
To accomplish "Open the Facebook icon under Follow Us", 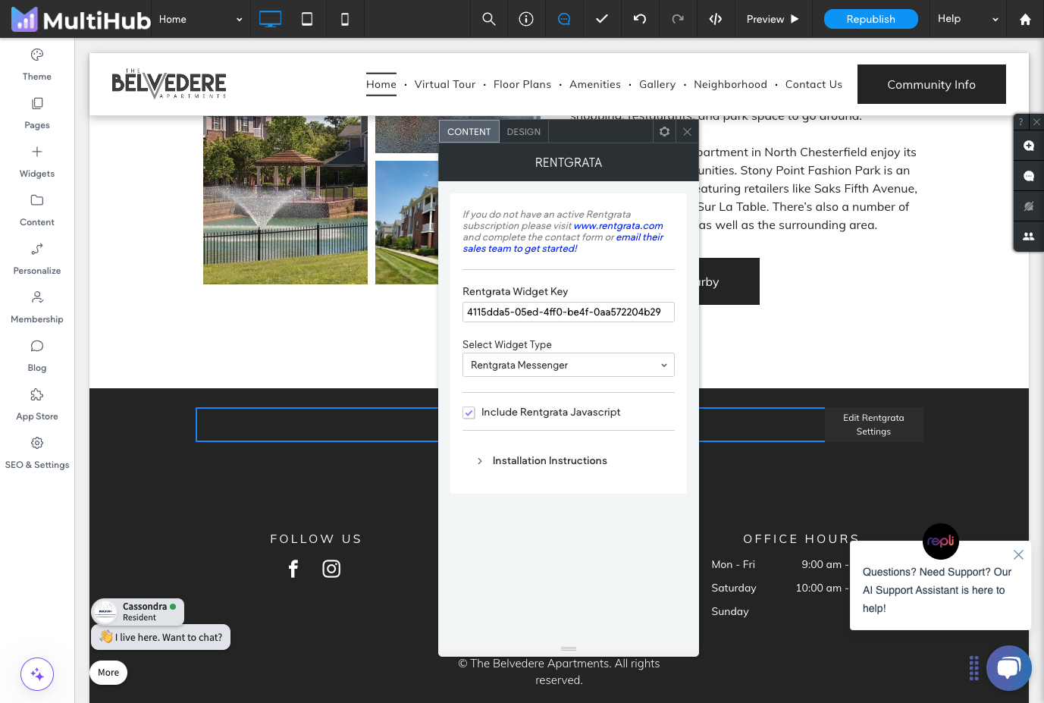I will [x=293, y=569].
